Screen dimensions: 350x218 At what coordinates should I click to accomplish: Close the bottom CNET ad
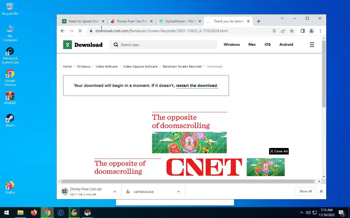pos(279,151)
